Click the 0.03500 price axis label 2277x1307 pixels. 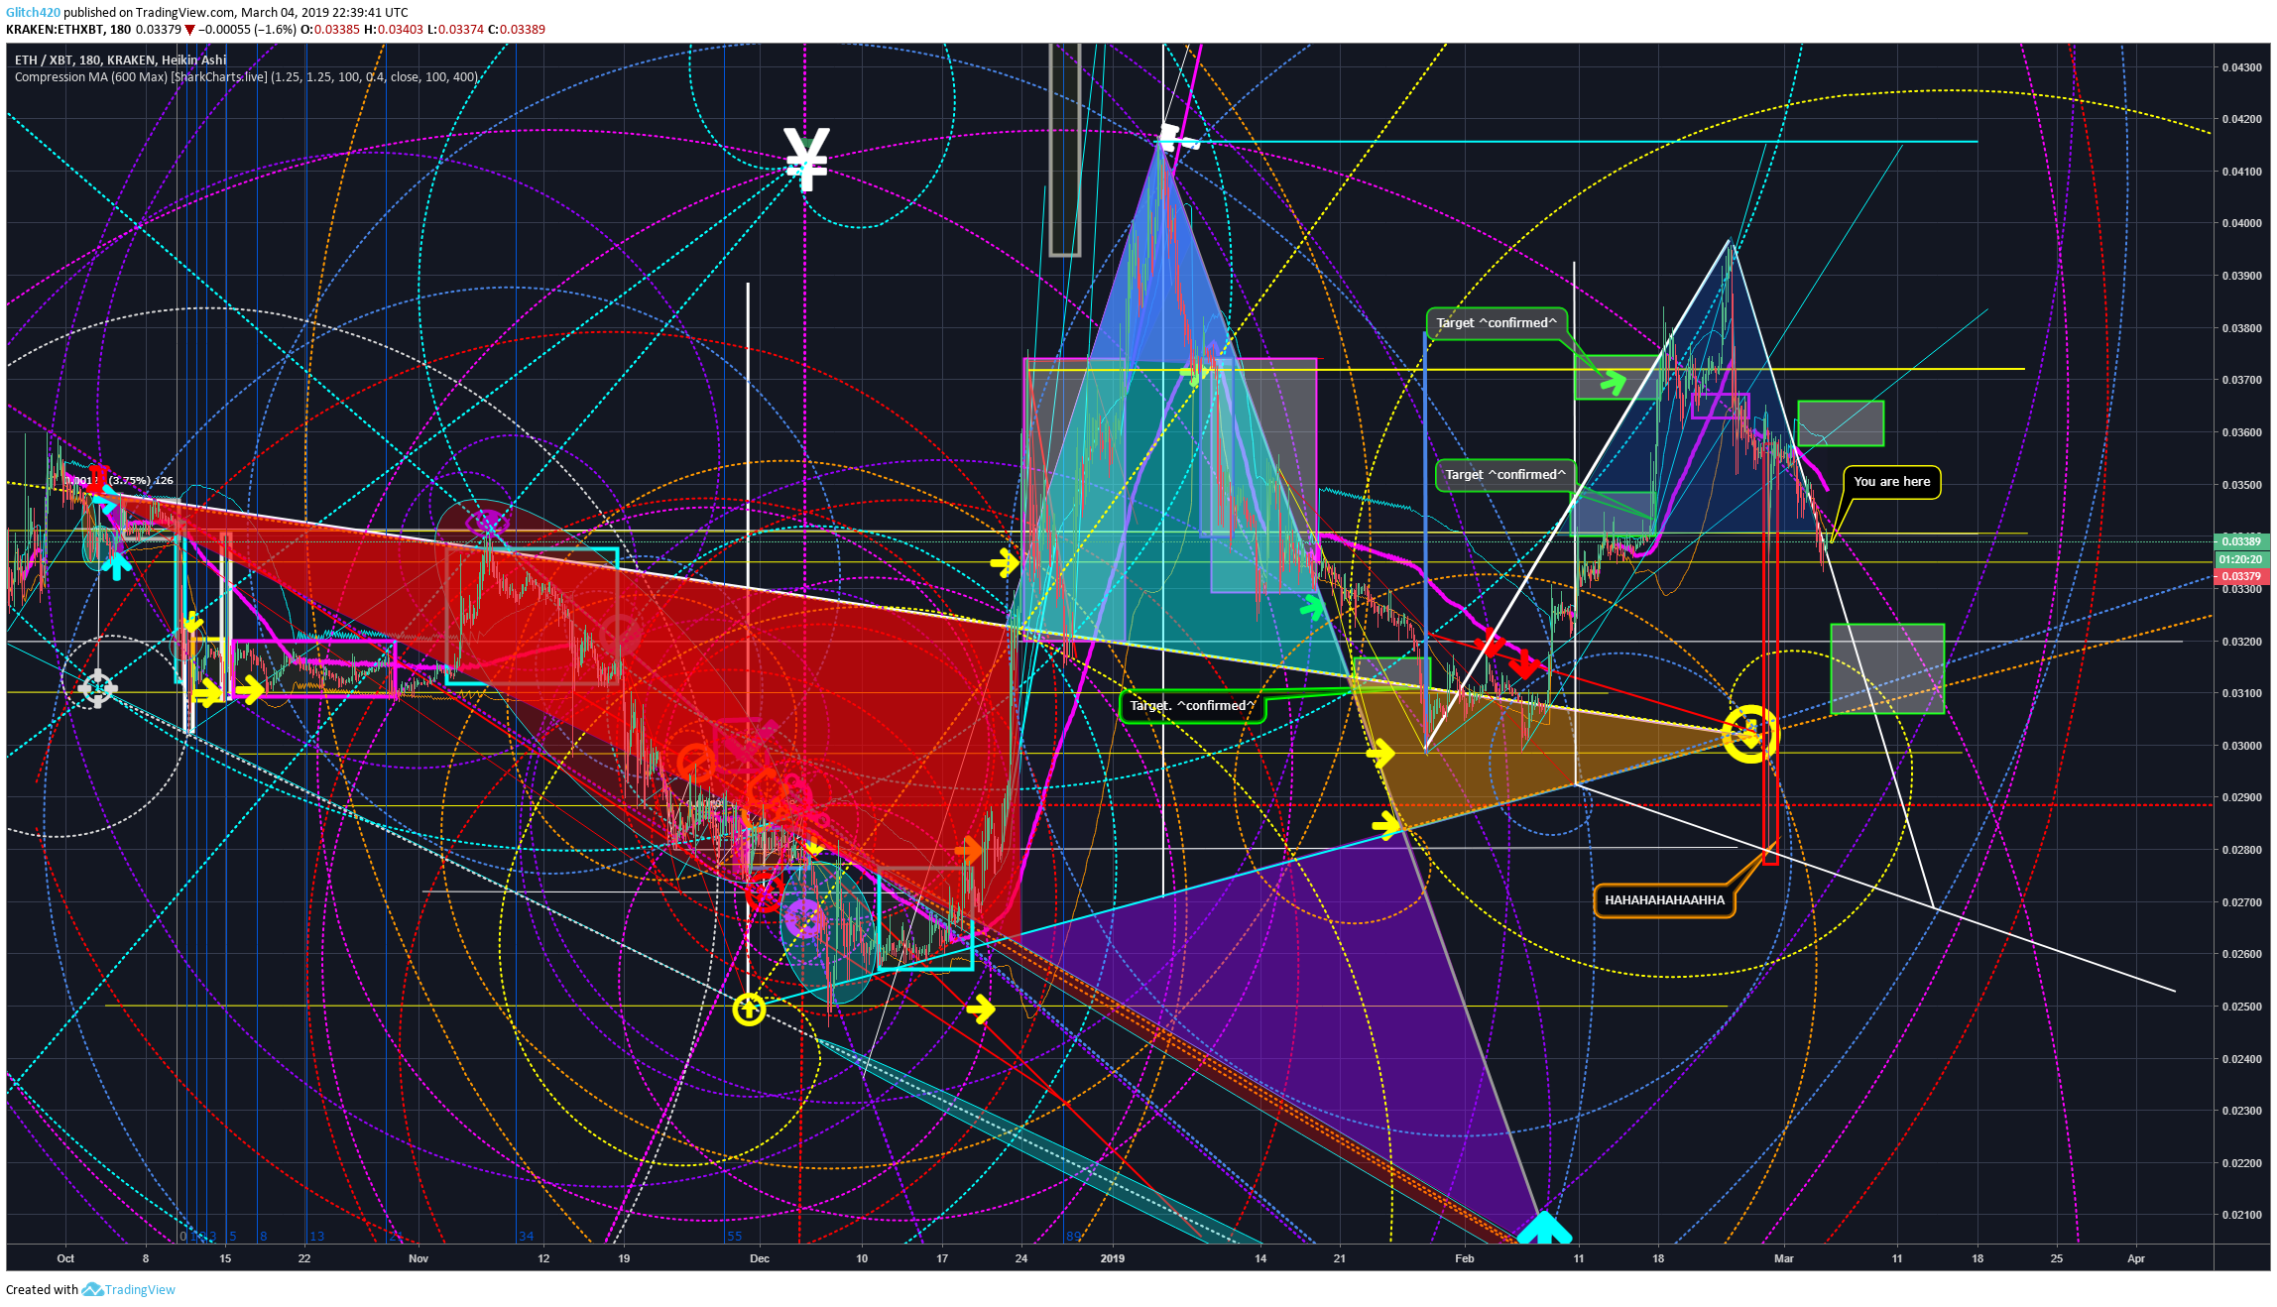click(x=2241, y=485)
